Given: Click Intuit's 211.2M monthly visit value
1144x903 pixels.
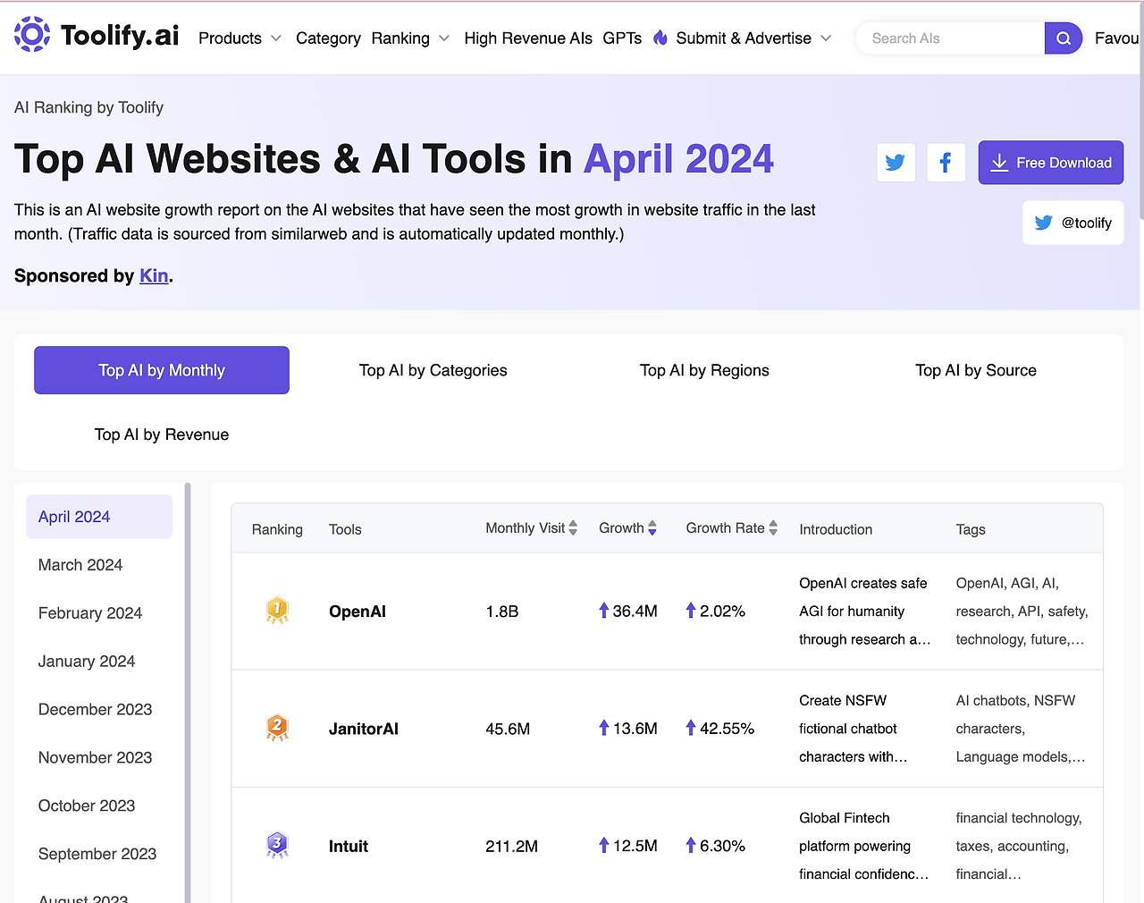Looking at the screenshot, I should 511,847.
